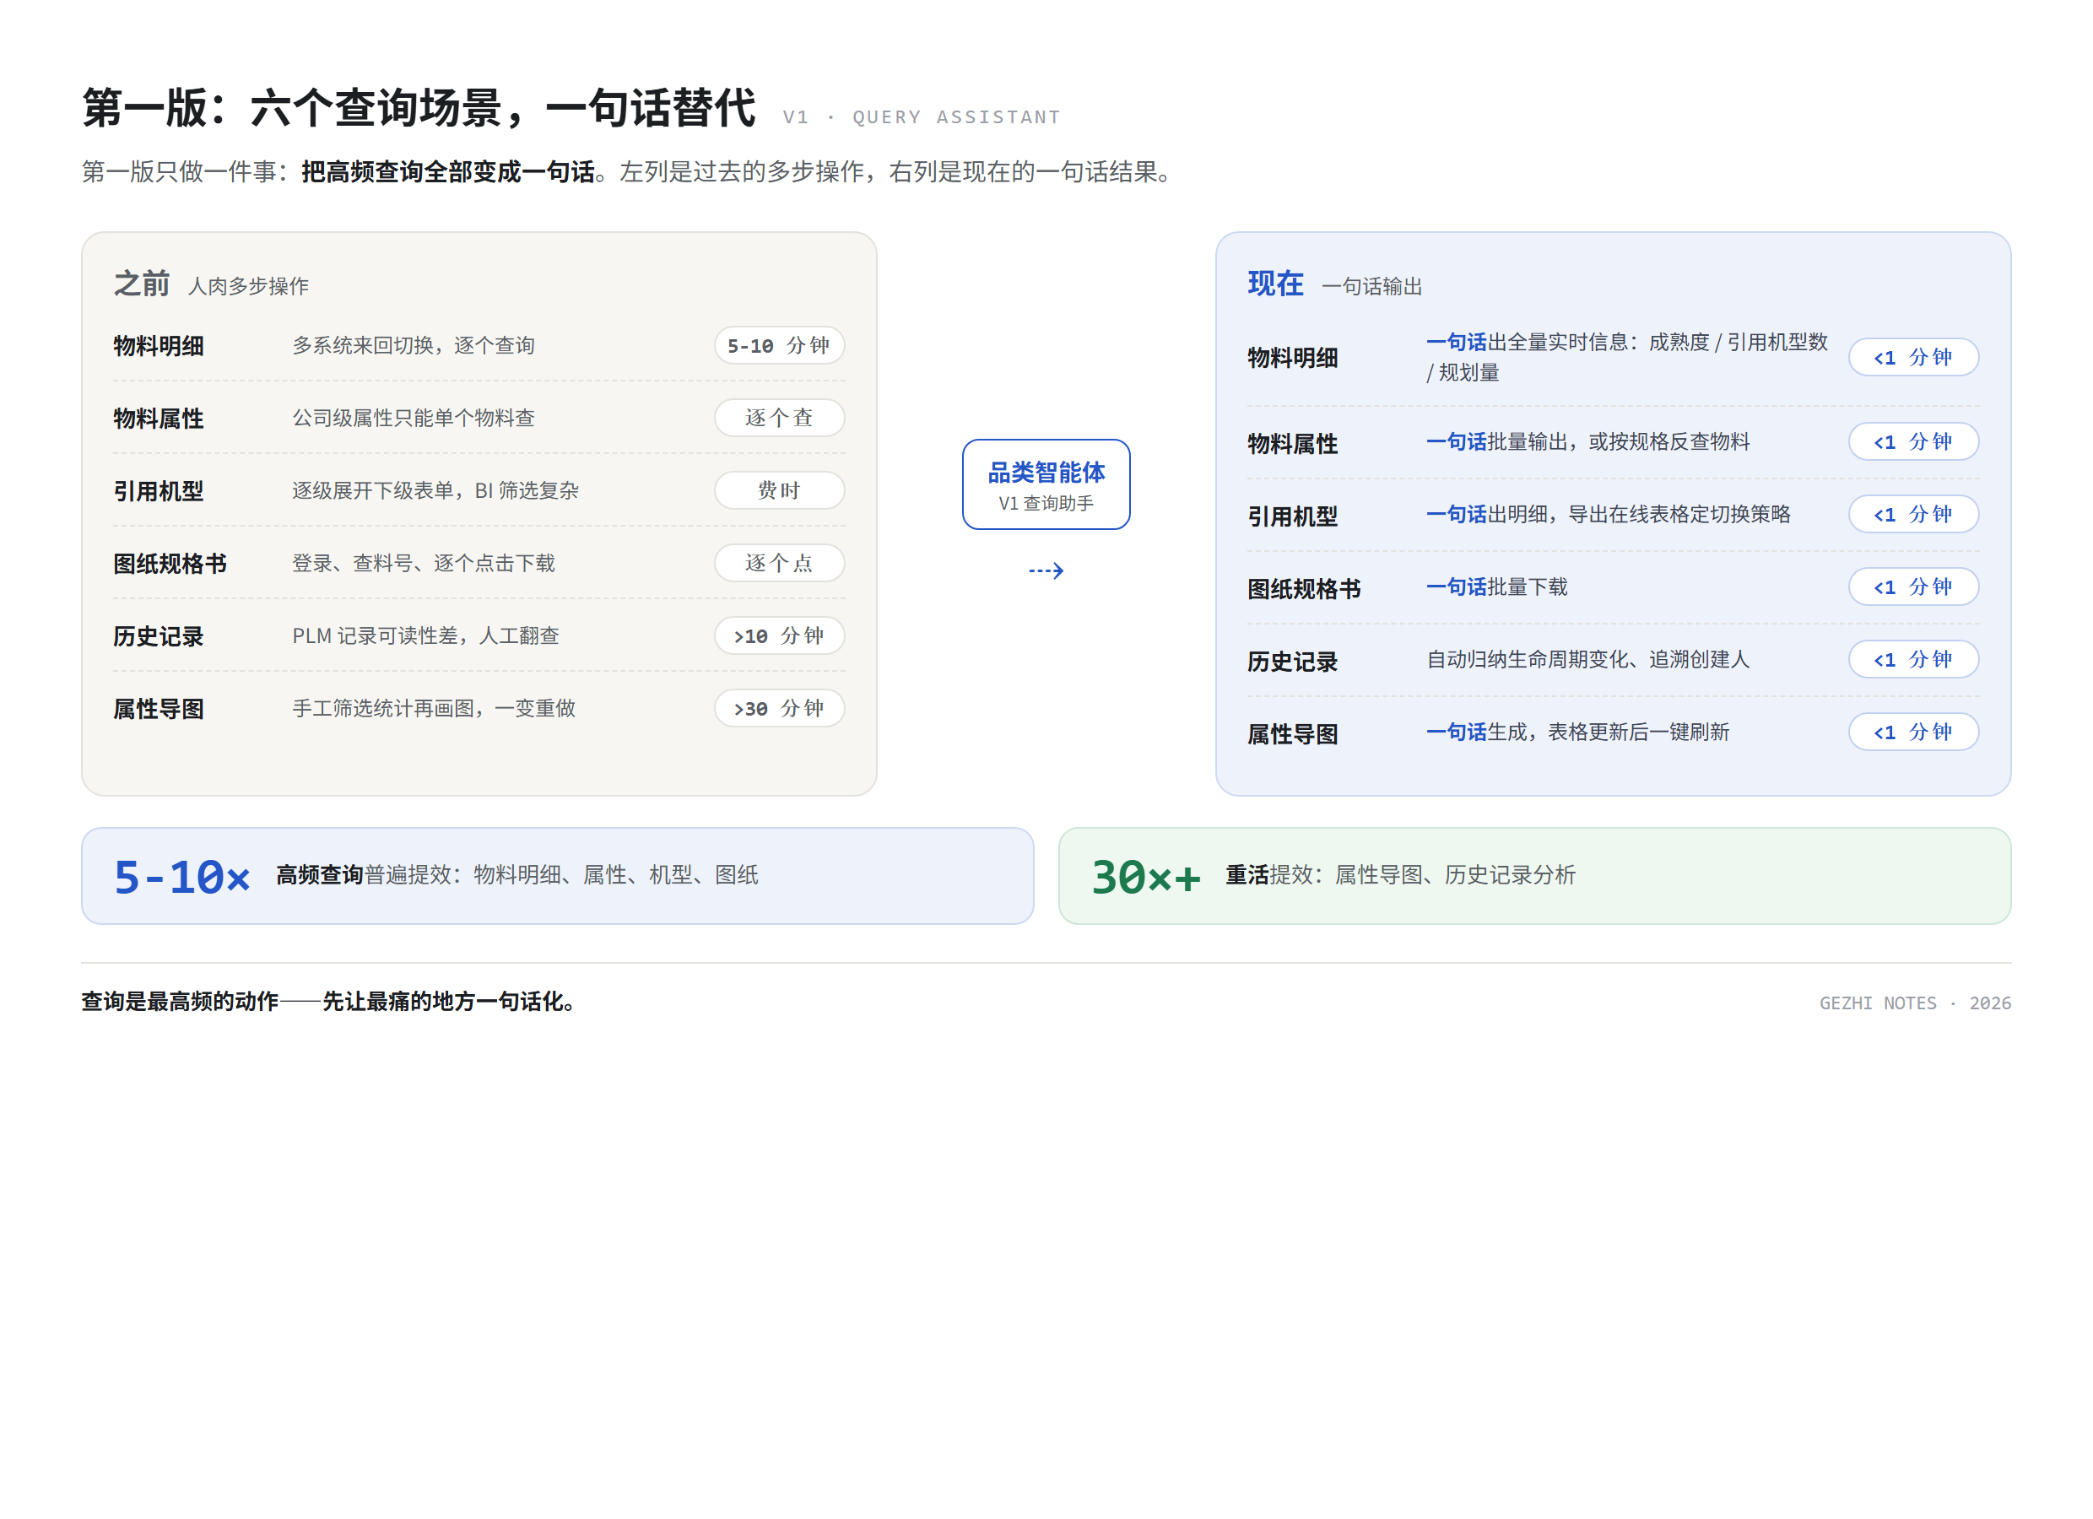Screen dimensions: 2093x1519
Task: Click the 5-10 分钟 badge
Action: (x=779, y=345)
